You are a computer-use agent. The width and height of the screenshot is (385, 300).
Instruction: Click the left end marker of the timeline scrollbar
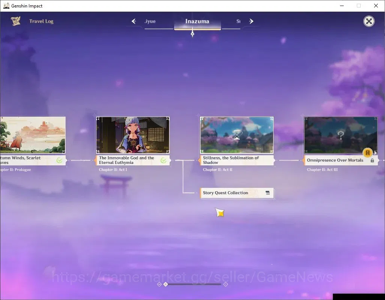(159, 284)
